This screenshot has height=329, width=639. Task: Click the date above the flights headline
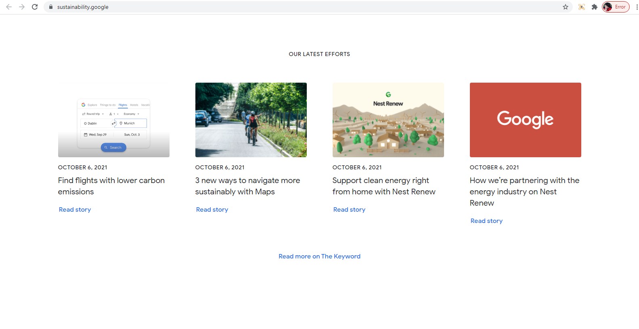click(x=83, y=167)
